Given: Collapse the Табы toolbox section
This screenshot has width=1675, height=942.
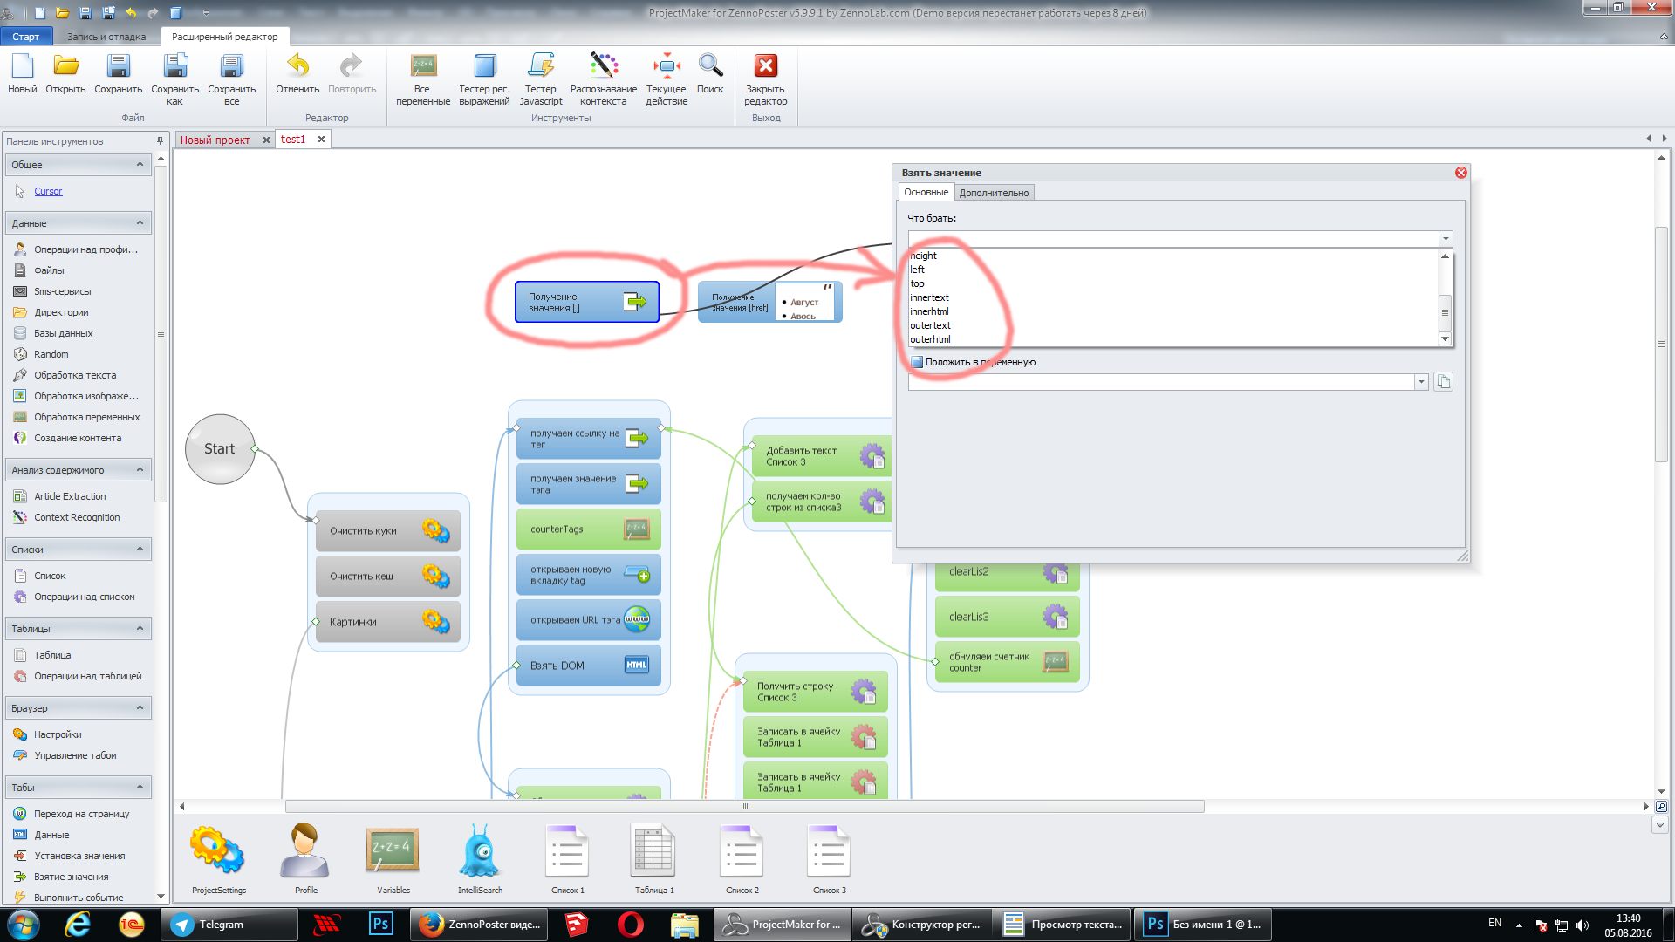Looking at the screenshot, I should point(140,787).
